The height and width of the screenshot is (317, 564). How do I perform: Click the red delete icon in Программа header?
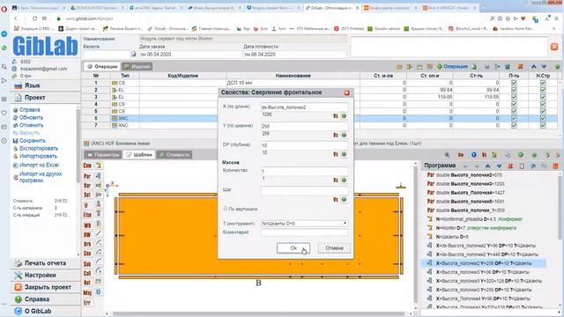[510, 166]
